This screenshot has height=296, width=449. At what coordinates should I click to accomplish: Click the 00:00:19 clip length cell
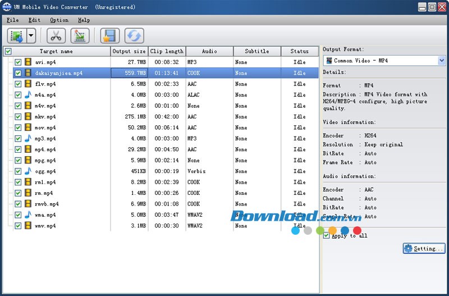tap(167, 171)
